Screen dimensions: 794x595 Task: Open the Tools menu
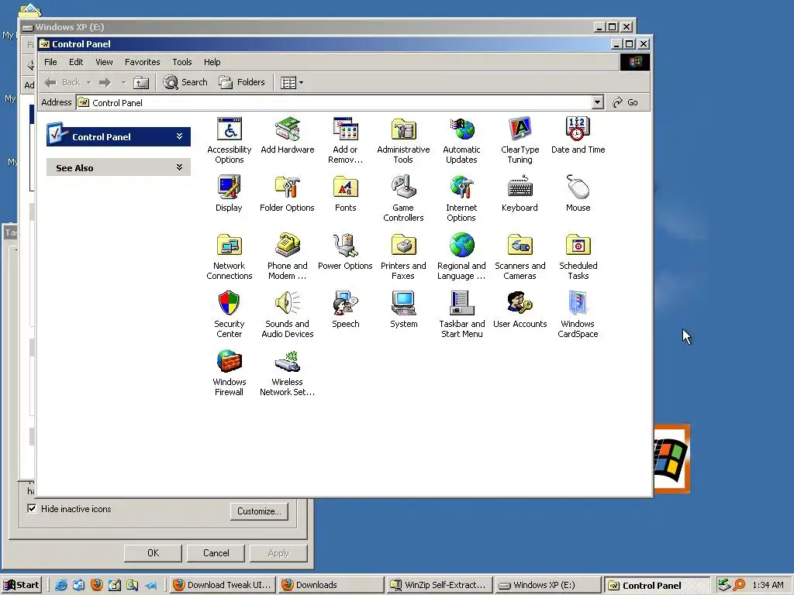point(181,62)
